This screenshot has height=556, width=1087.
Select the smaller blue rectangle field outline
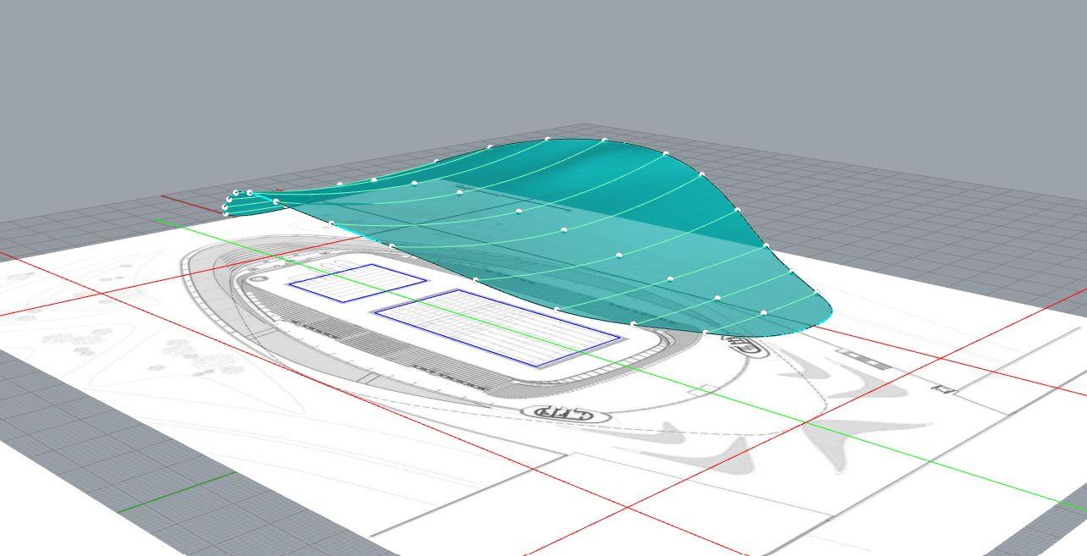(x=357, y=283)
